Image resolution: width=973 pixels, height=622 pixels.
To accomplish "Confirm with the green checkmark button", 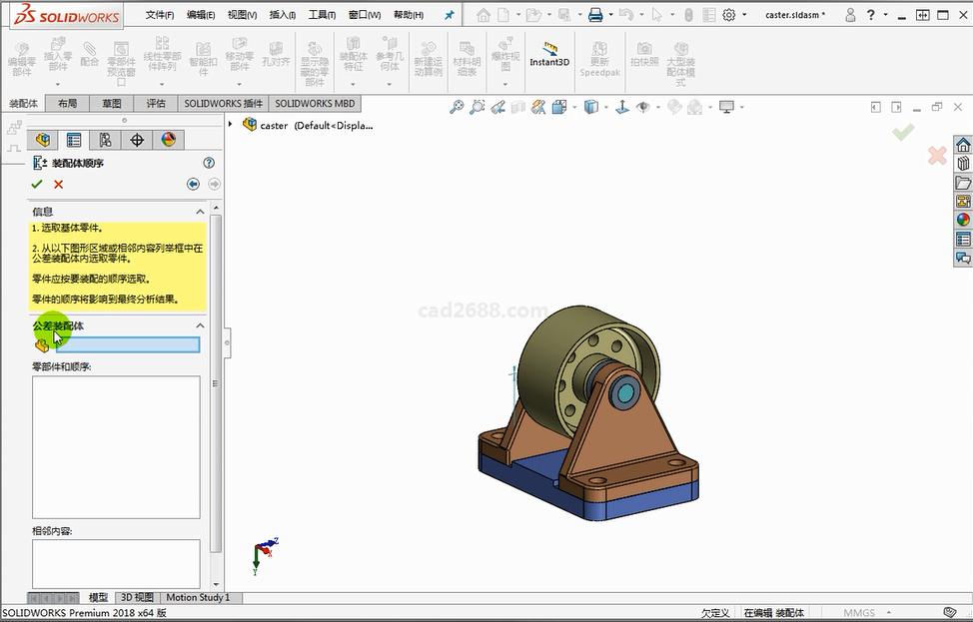I will 37,184.
